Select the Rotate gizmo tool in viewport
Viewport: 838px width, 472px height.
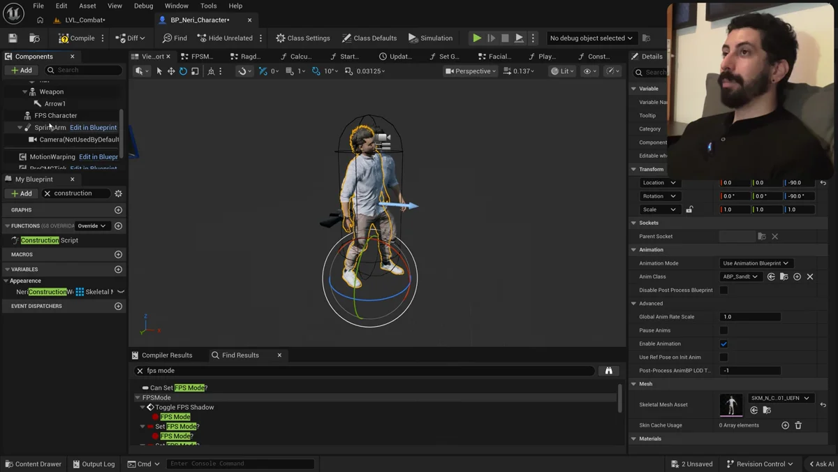coord(183,71)
